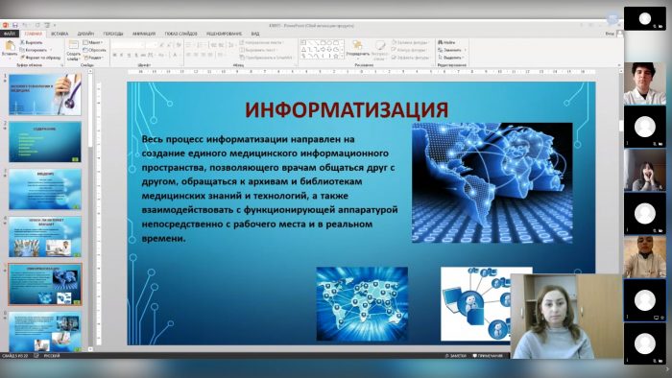Select Format Painter (Формат по образцу)

(40, 58)
